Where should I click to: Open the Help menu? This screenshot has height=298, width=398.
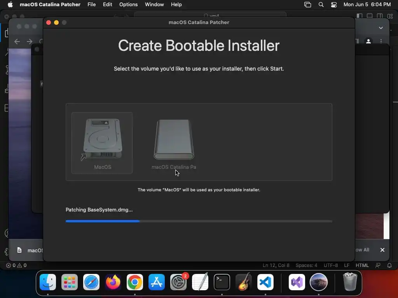176,5
